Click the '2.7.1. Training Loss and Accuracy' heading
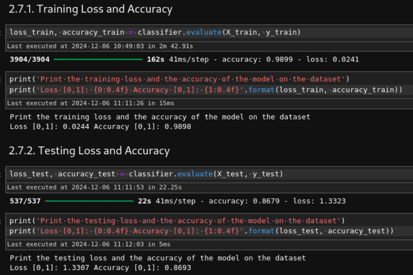Viewport: 413px width, 275px height. 91,9
